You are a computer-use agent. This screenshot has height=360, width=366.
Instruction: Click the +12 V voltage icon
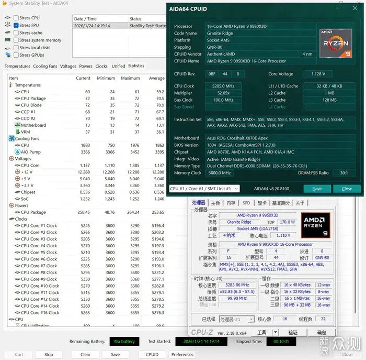point(17,172)
